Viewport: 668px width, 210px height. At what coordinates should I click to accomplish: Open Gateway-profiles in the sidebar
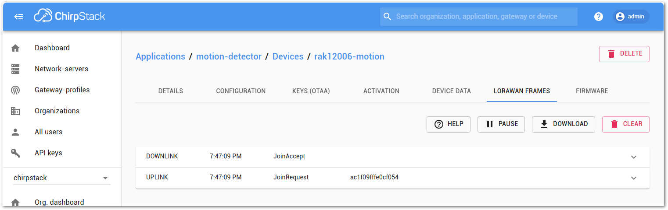[62, 90]
